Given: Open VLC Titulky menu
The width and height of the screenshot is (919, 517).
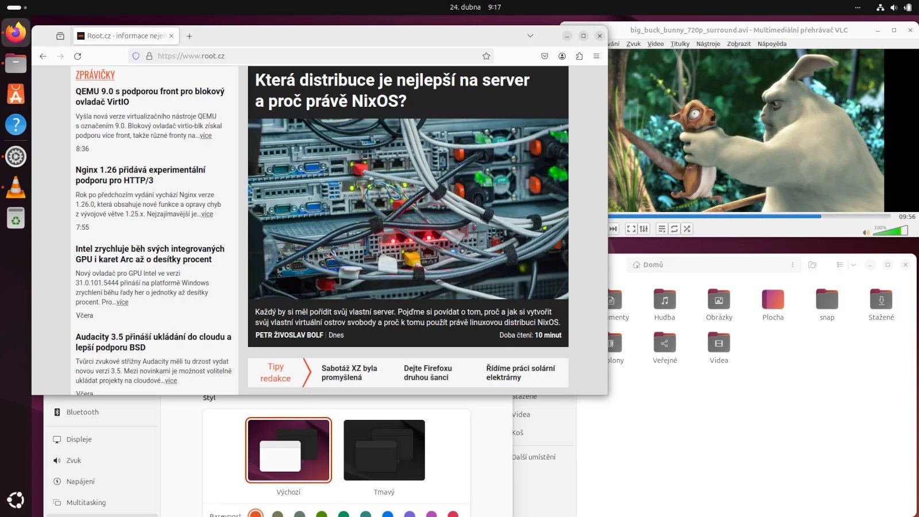Looking at the screenshot, I should tap(680, 44).
